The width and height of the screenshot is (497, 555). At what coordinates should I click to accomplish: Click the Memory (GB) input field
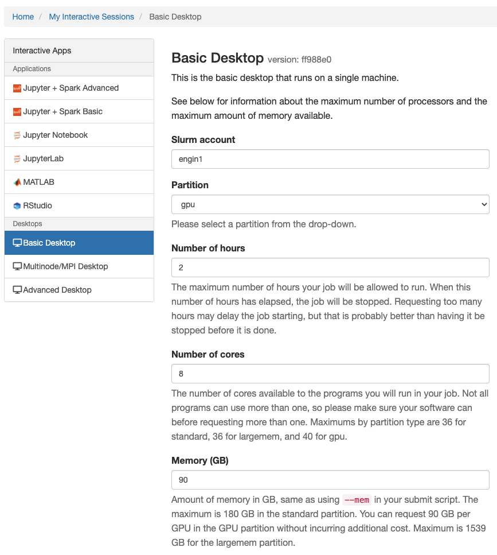point(330,480)
